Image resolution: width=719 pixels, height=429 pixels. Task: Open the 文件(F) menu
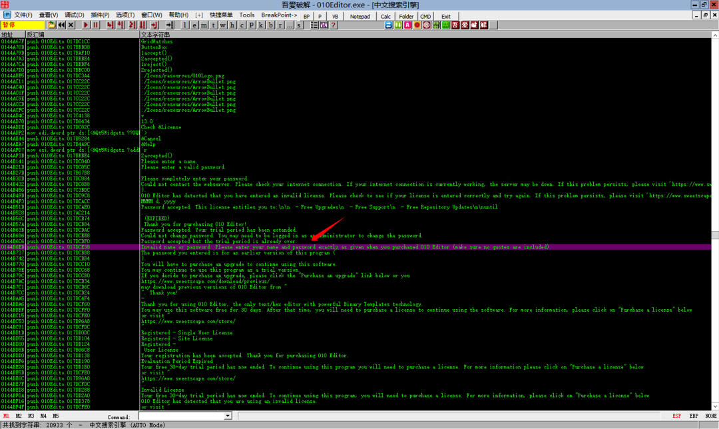(23, 15)
